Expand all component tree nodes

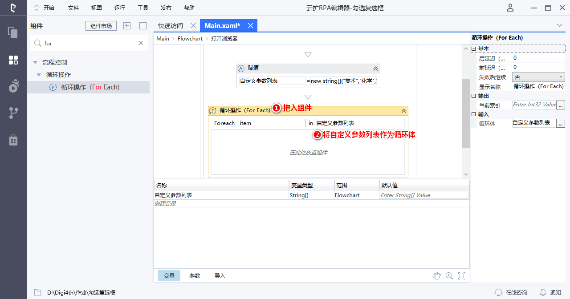point(127,26)
